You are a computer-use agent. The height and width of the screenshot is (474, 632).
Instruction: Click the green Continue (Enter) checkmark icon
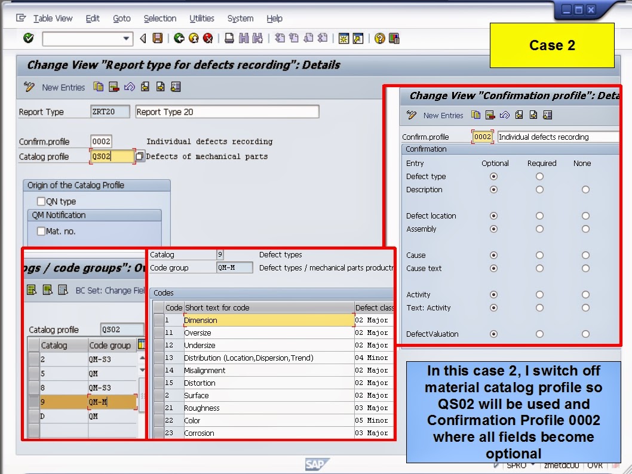[27, 38]
